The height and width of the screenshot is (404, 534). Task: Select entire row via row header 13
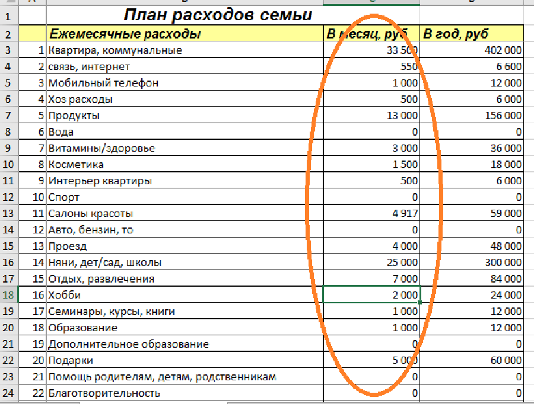coord(9,213)
